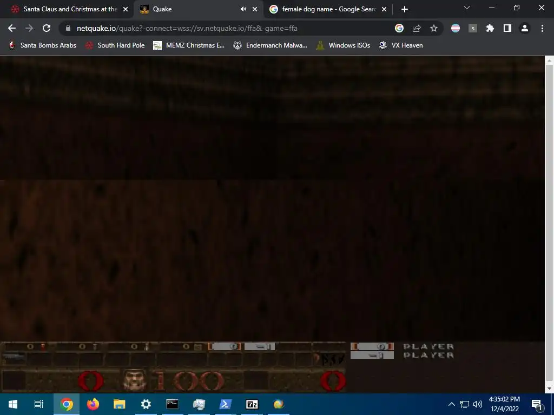The width and height of the screenshot is (554, 415).
Task: Open the volume control in system tray
Action: [478, 404]
